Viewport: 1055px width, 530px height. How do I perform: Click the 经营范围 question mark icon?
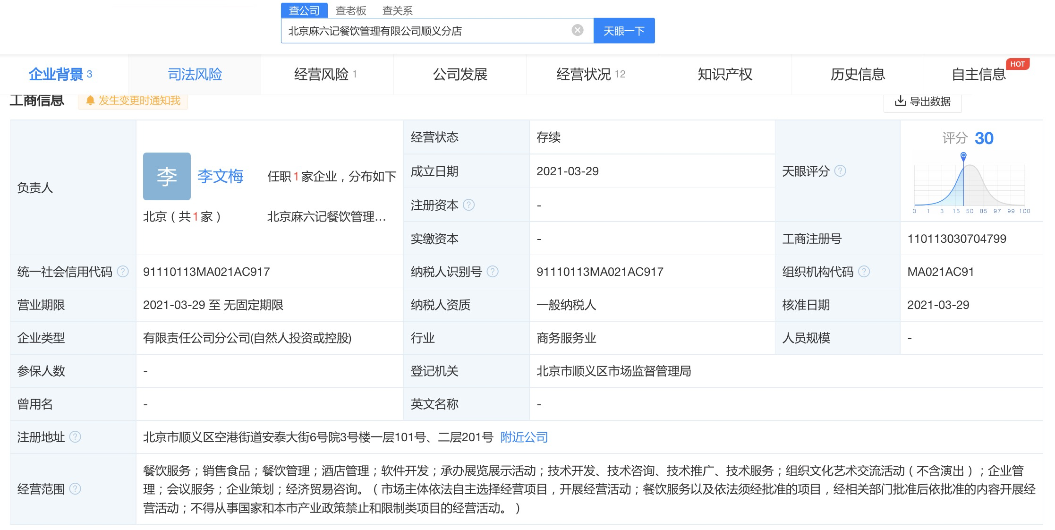click(x=75, y=490)
